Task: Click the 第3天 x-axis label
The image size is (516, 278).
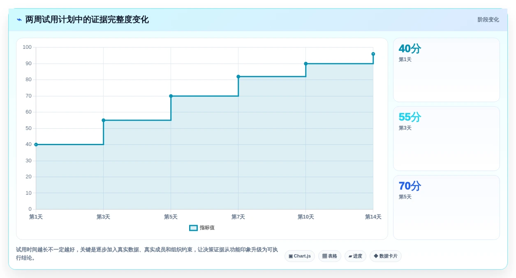Action: [104, 217]
